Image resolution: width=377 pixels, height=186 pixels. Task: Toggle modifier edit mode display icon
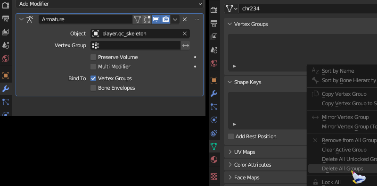(x=147, y=19)
